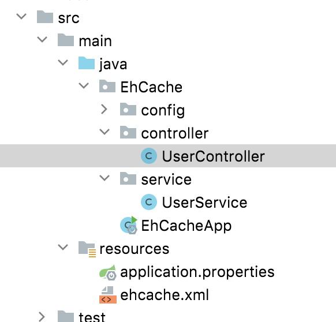The height and width of the screenshot is (322, 336).
Task: Click the EhCache package icon
Action: [107, 86]
